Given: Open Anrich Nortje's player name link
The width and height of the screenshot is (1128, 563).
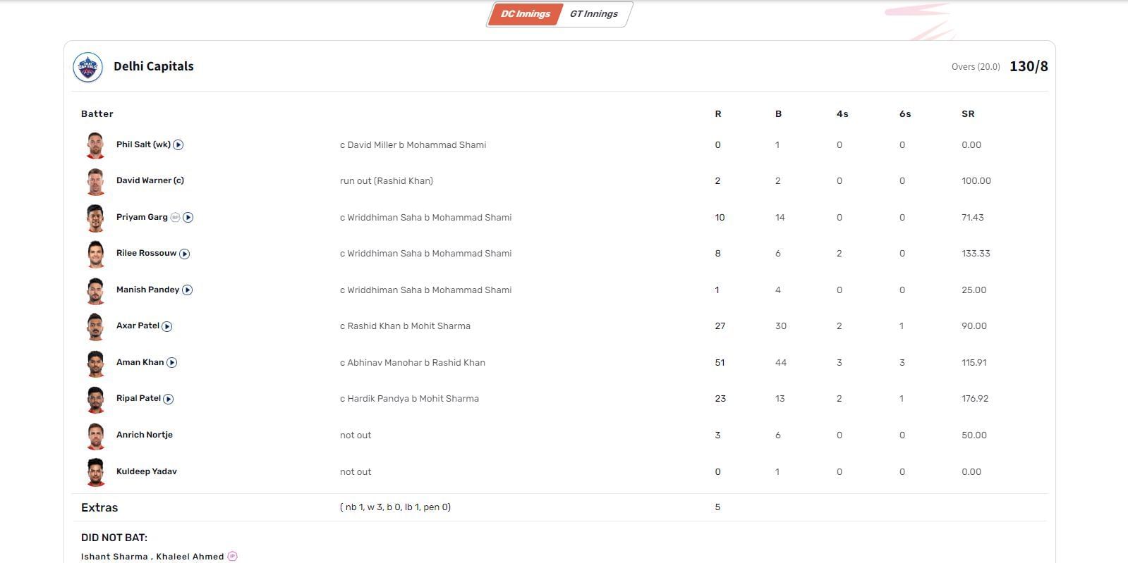Looking at the screenshot, I should click(144, 435).
